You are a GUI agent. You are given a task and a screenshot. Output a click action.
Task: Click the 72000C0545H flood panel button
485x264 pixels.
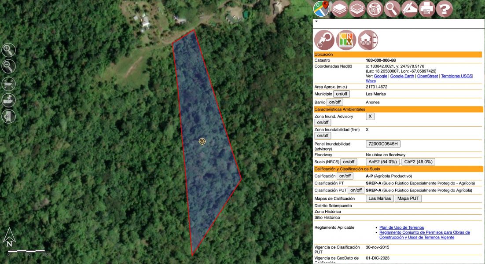point(383,144)
